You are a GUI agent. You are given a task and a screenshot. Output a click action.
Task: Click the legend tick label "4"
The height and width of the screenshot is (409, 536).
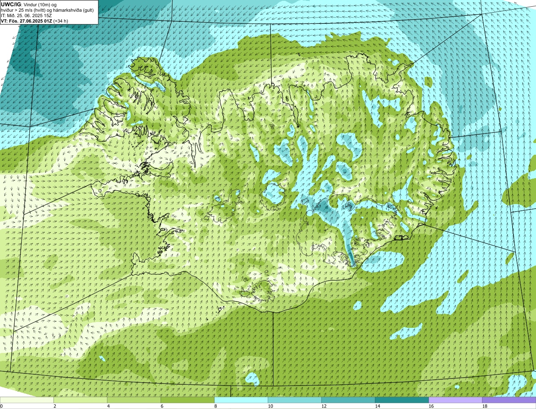click(x=108, y=406)
